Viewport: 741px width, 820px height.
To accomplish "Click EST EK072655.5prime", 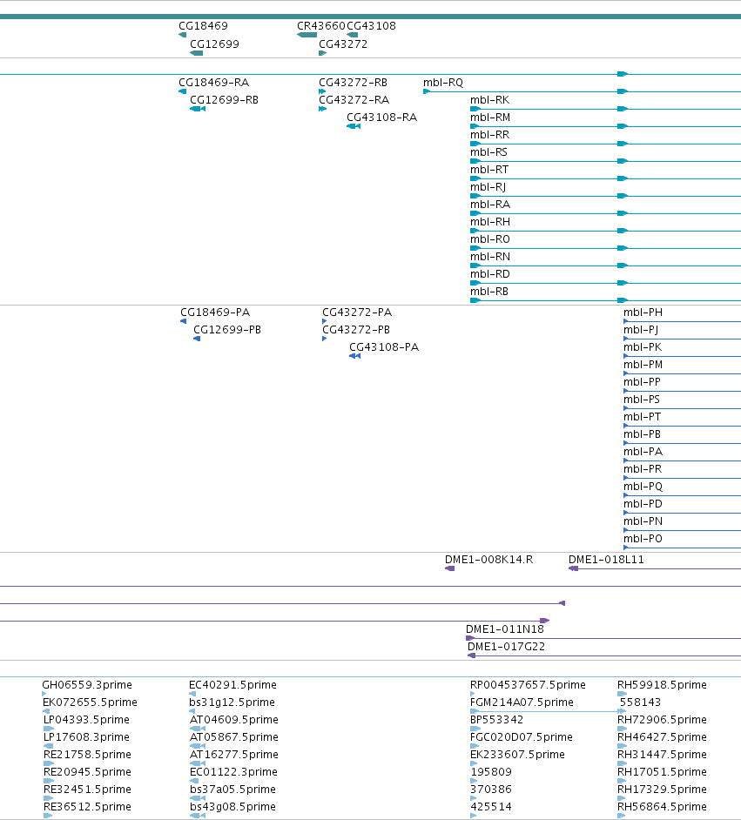I will pos(90,702).
